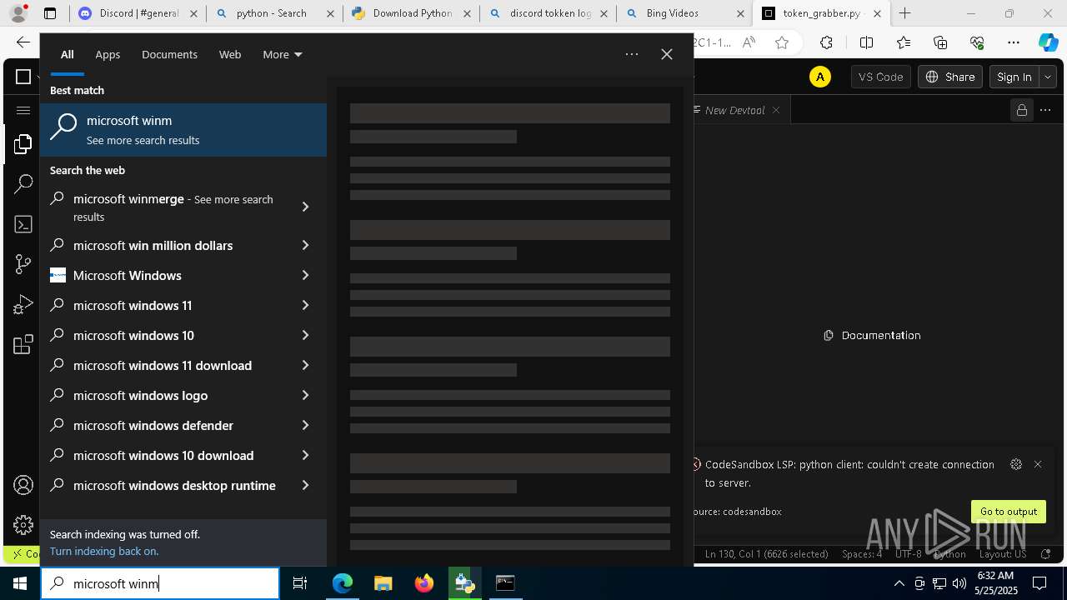This screenshot has height=600, width=1067.
Task: Open Sign In dropdown arrow
Action: point(1048,77)
